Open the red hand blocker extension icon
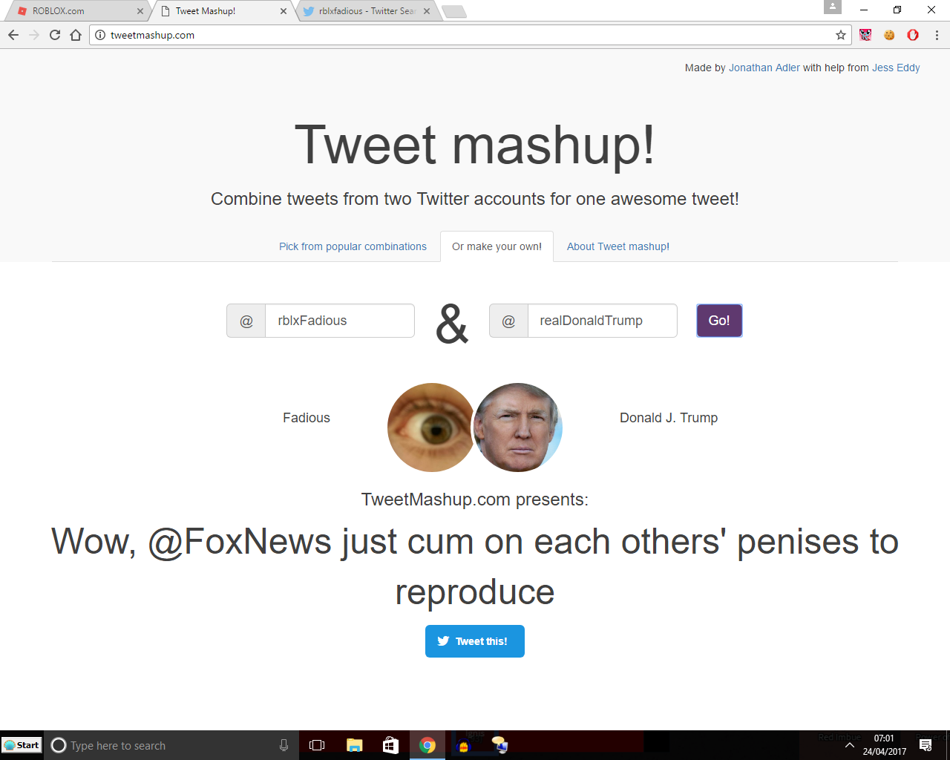The image size is (950, 760). tap(913, 35)
